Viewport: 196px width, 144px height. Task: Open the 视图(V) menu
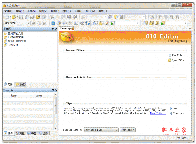[x=43, y=11]
